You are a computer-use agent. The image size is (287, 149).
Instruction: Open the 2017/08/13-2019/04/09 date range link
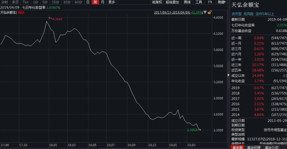(179, 13)
